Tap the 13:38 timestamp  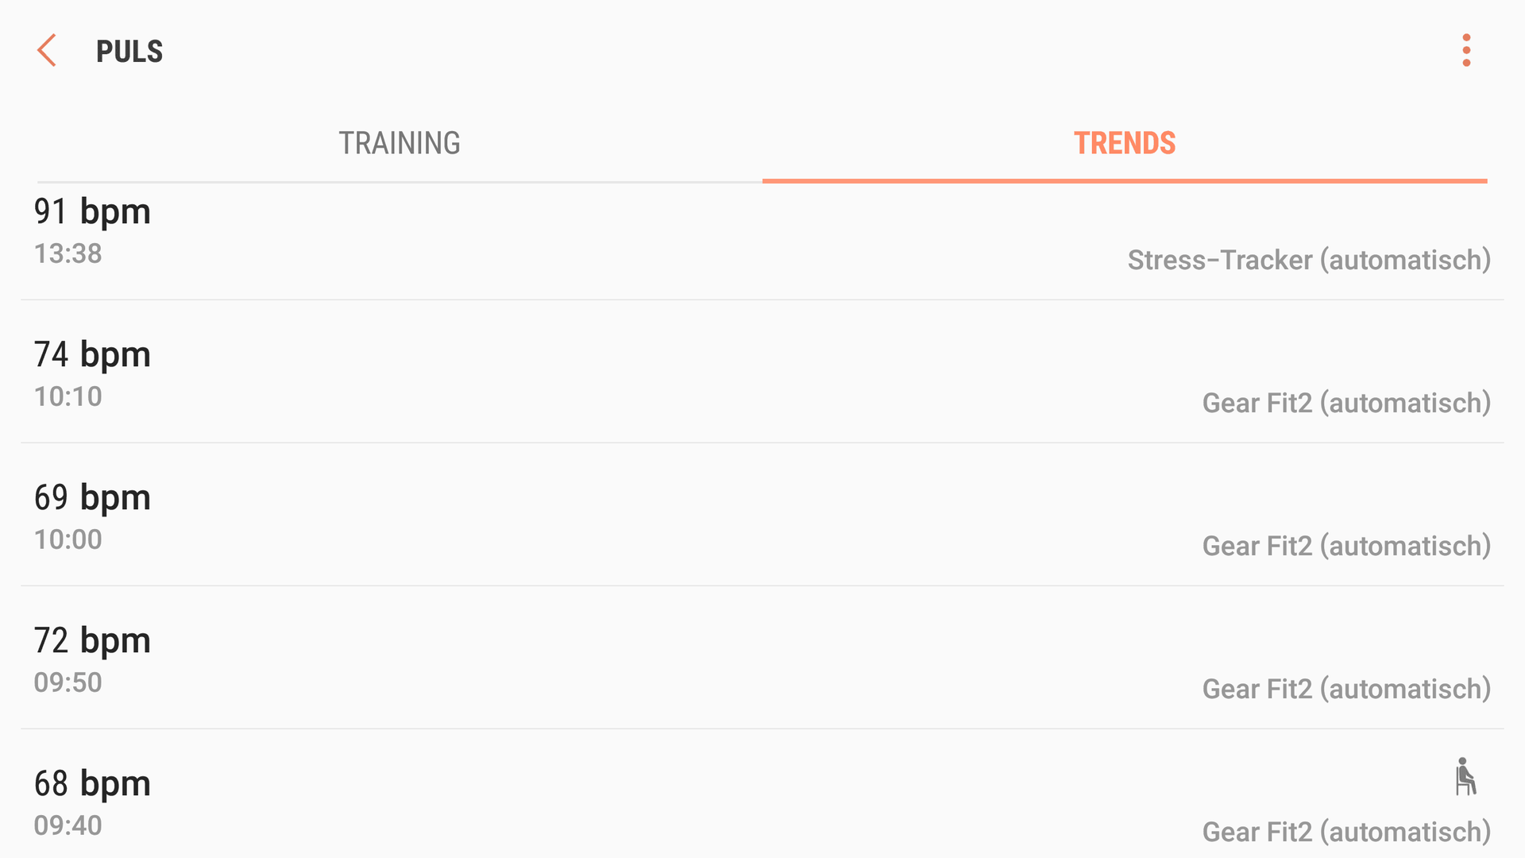68,253
